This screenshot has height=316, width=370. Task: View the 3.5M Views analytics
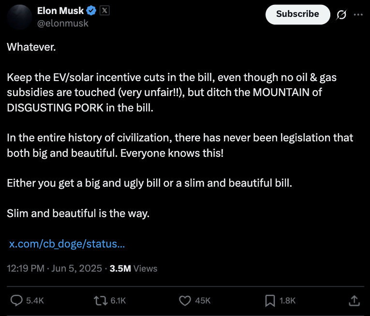pyautogui.click(x=133, y=268)
